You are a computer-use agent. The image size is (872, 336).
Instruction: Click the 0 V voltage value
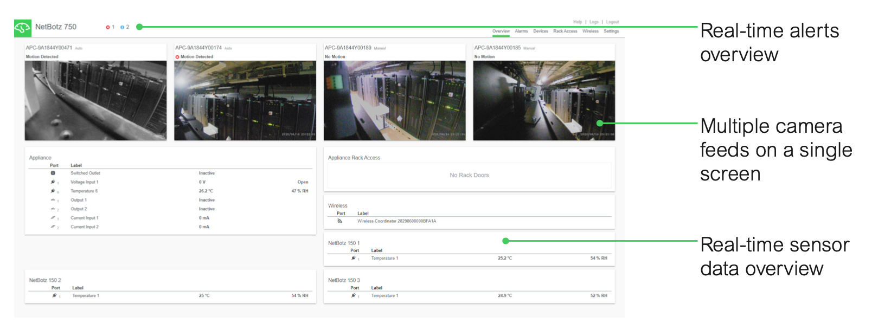click(202, 182)
